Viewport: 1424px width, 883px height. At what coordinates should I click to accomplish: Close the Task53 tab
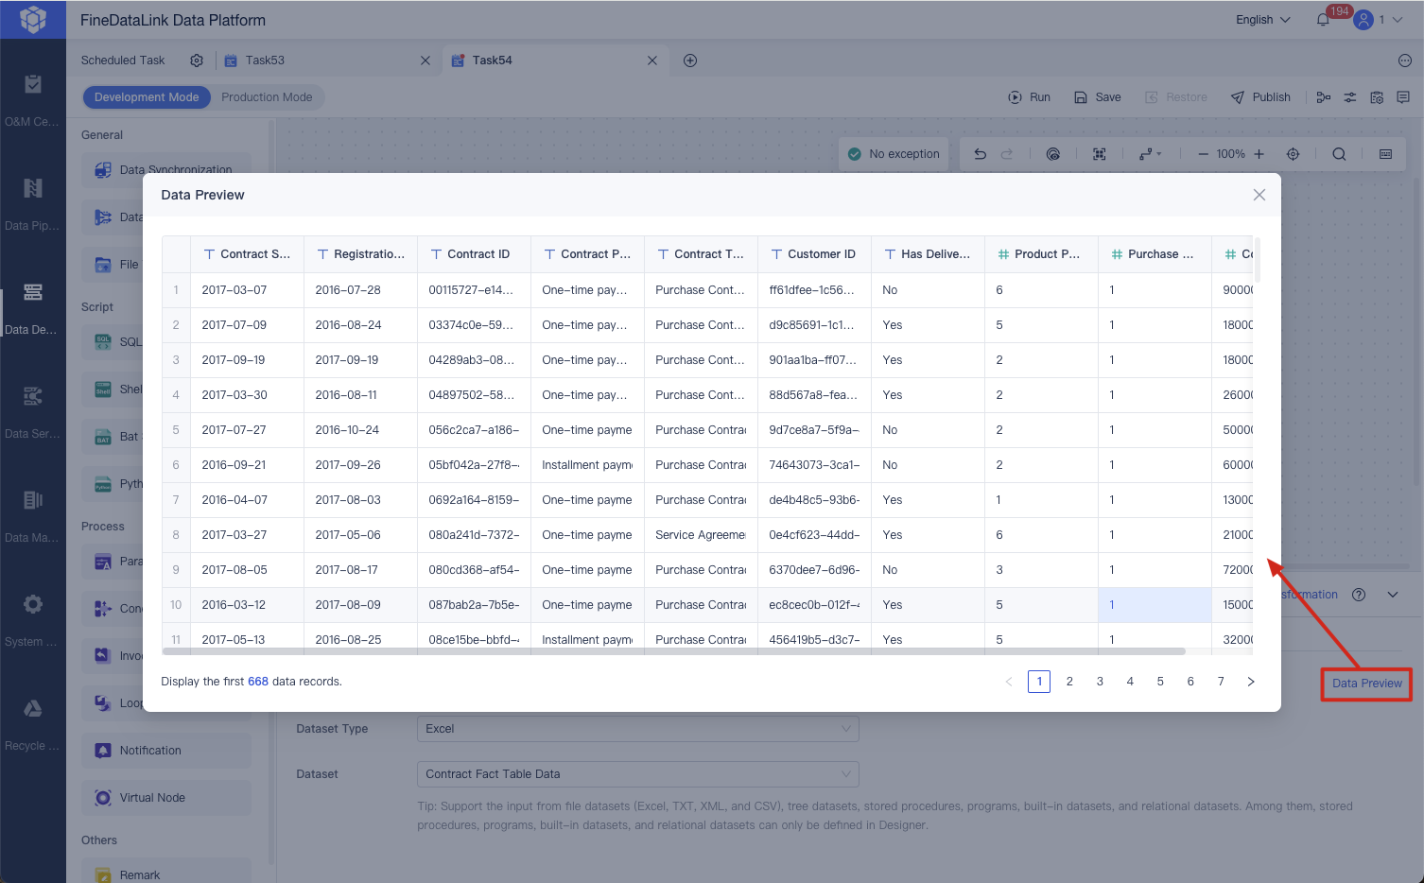coord(425,61)
